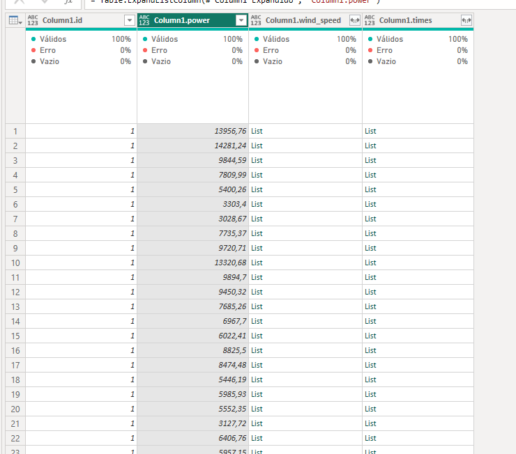The image size is (516, 454).
Task: Click power value 7685,26
Action: tap(232, 306)
